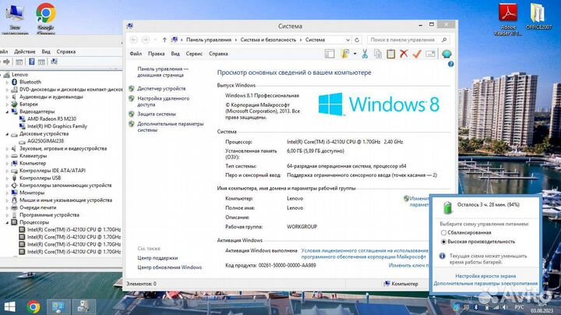561x315 pixels.
Task: Click the Paste clipboard icon in System toolbar
Action: coord(390,54)
